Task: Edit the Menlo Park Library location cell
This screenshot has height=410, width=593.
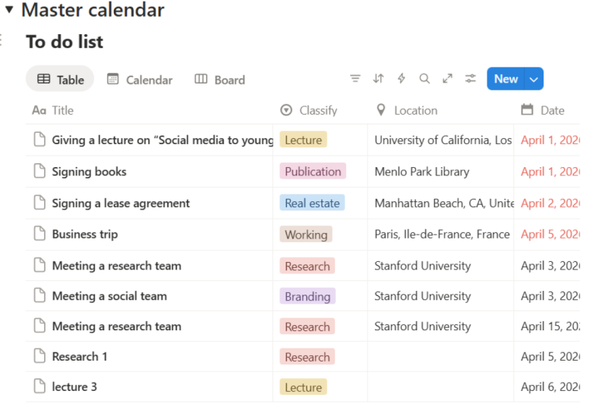Action: [x=440, y=172]
